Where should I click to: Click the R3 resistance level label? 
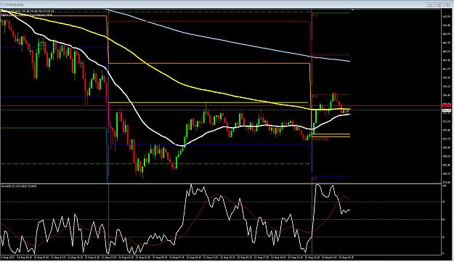coord(315,15)
